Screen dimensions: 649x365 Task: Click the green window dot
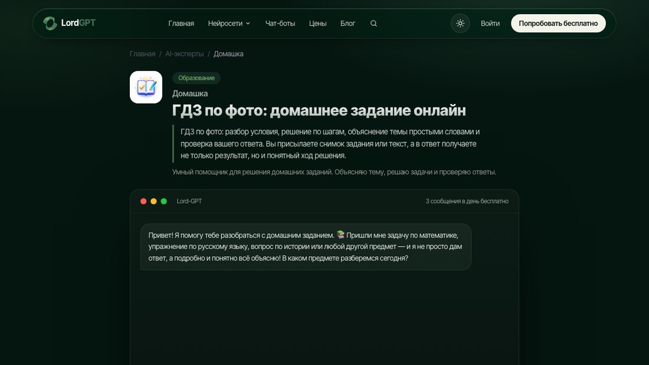(164, 201)
